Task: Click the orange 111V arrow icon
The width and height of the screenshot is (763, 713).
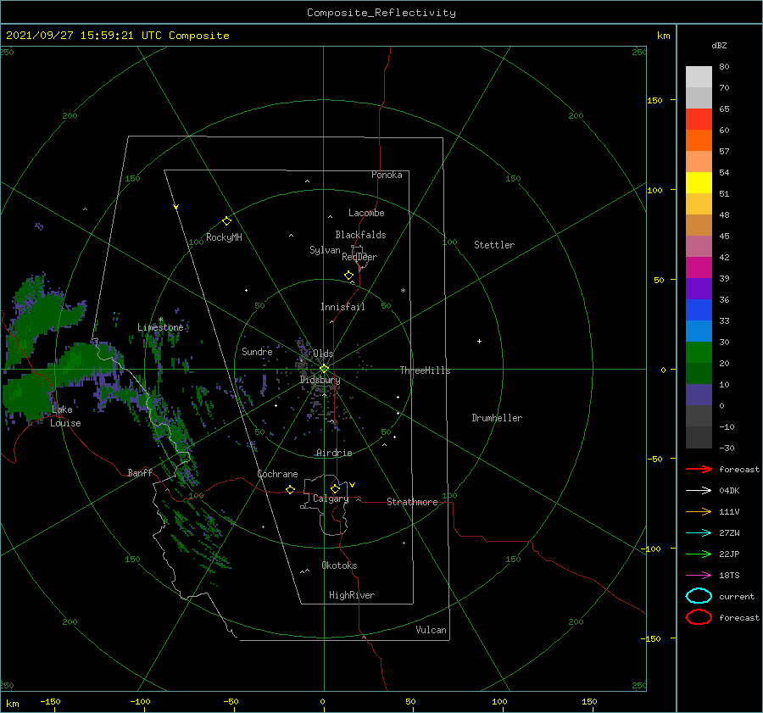Action: point(699,511)
